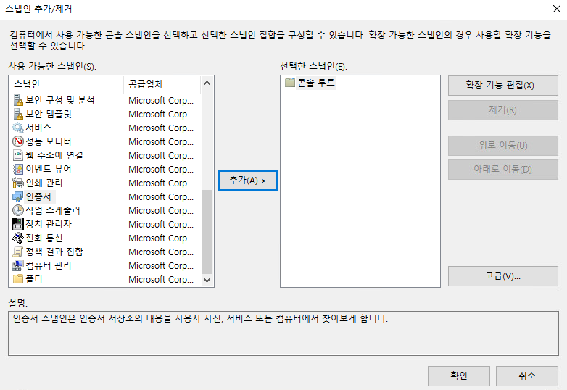Select the 작업 스케줄러 snap-in name
The image size is (567, 390).
[x=53, y=210]
